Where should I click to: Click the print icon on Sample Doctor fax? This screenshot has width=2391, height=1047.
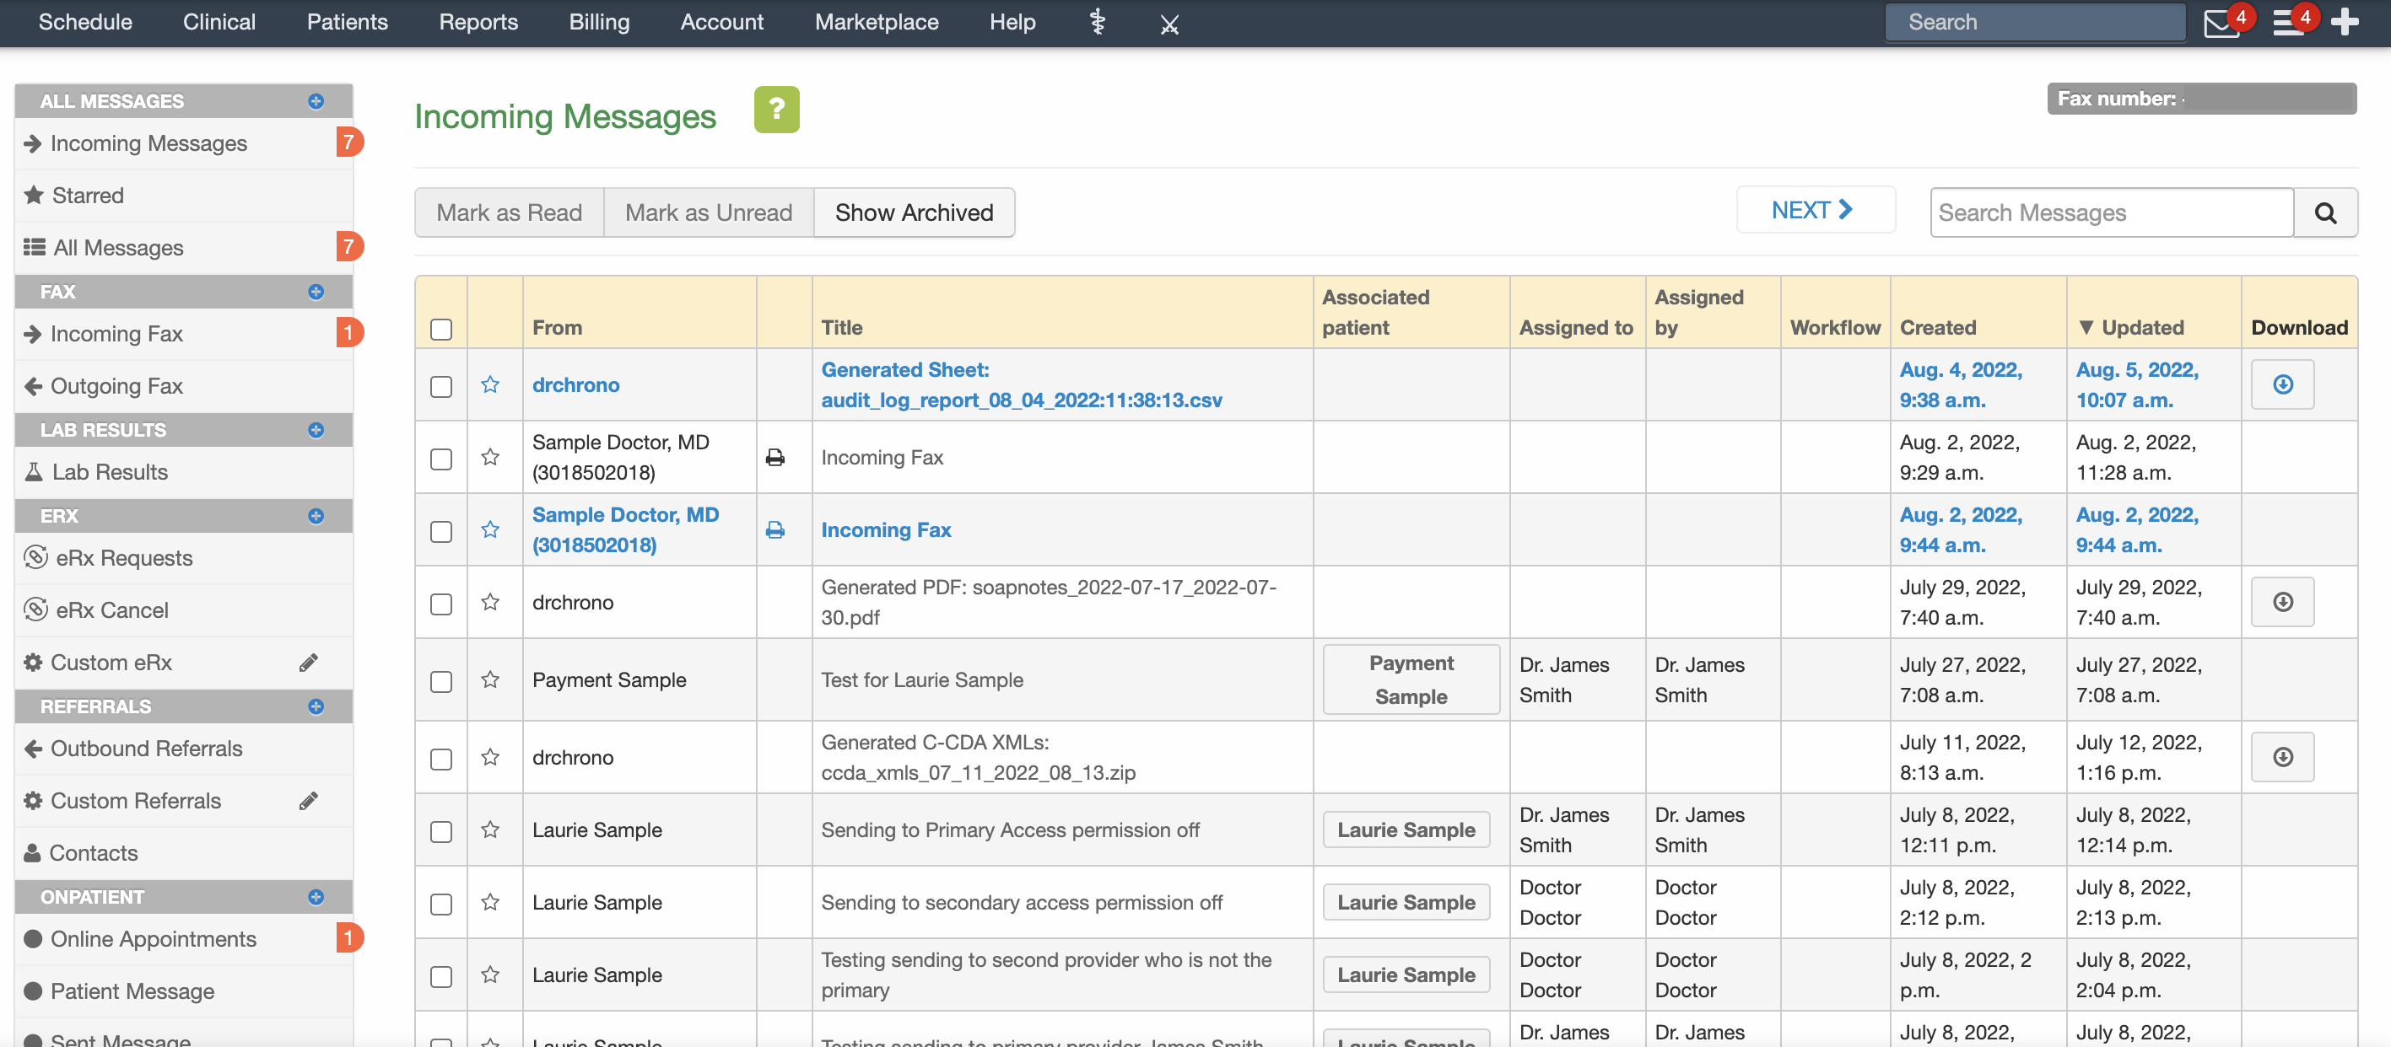click(776, 456)
